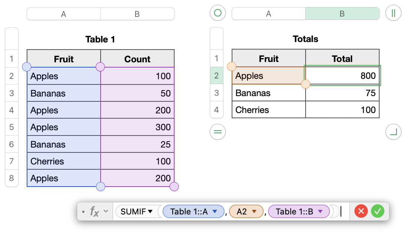Cancel formula with red X button
Screen dimensions: 413x232
tap(361, 212)
